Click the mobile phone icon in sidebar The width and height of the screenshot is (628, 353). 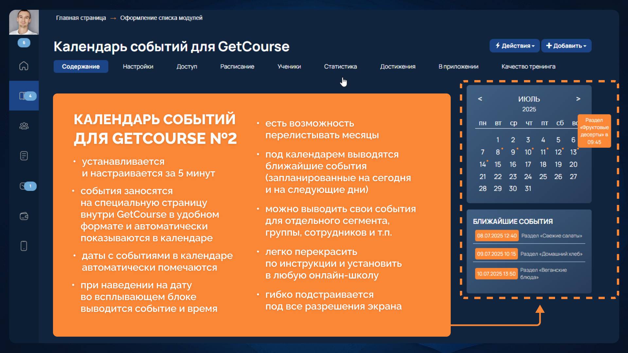[24, 246]
